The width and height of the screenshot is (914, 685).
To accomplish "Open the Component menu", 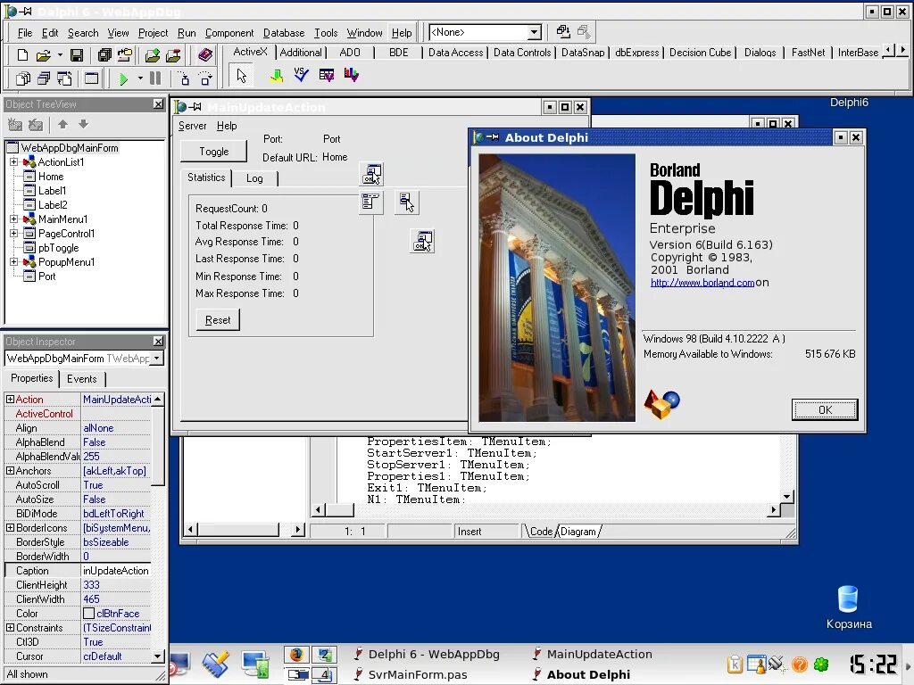I will (x=229, y=33).
